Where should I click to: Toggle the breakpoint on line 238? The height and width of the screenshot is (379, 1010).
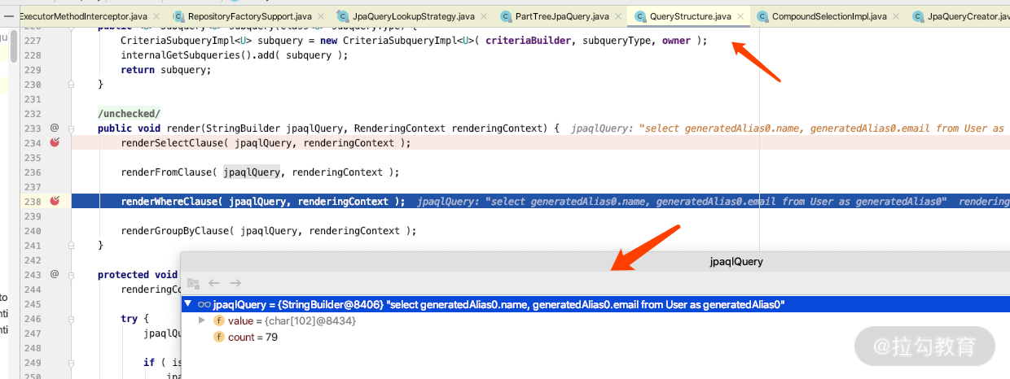(55, 201)
